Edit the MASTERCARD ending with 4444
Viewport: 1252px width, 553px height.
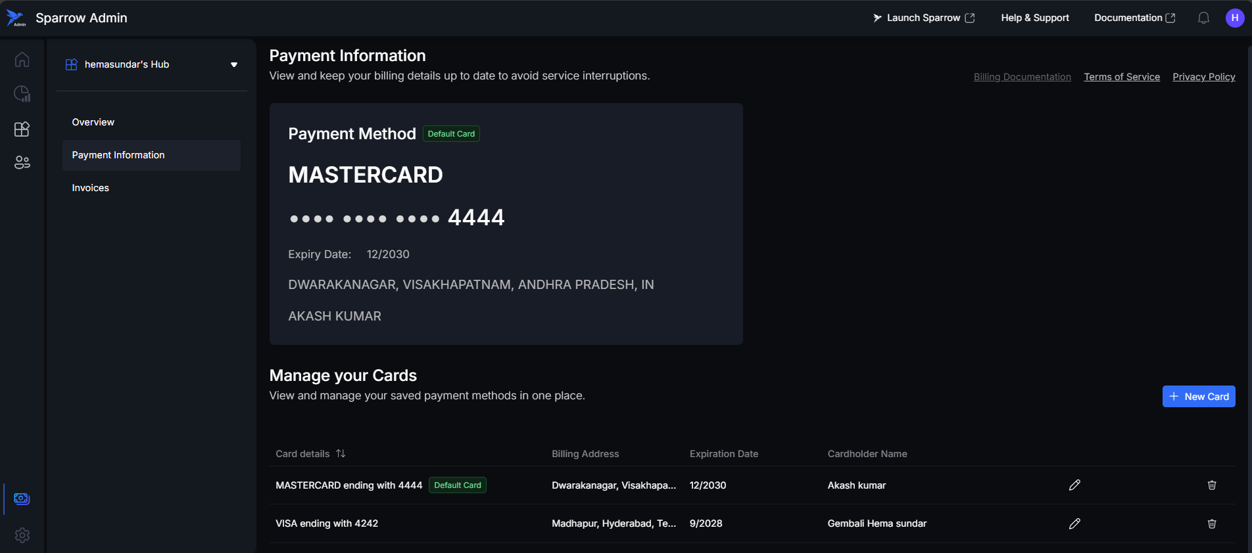click(1074, 485)
